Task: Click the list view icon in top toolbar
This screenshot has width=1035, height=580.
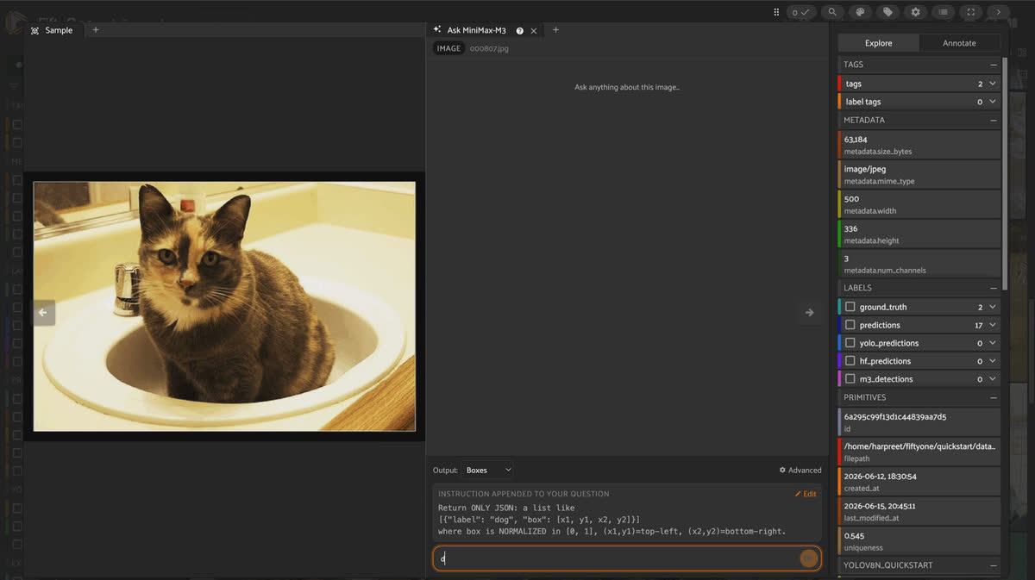Action: (x=944, y=12)
